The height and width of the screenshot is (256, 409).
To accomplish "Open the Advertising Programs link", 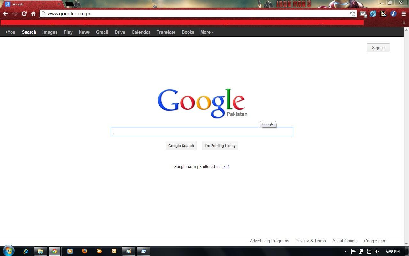I will tap(269, 241).
